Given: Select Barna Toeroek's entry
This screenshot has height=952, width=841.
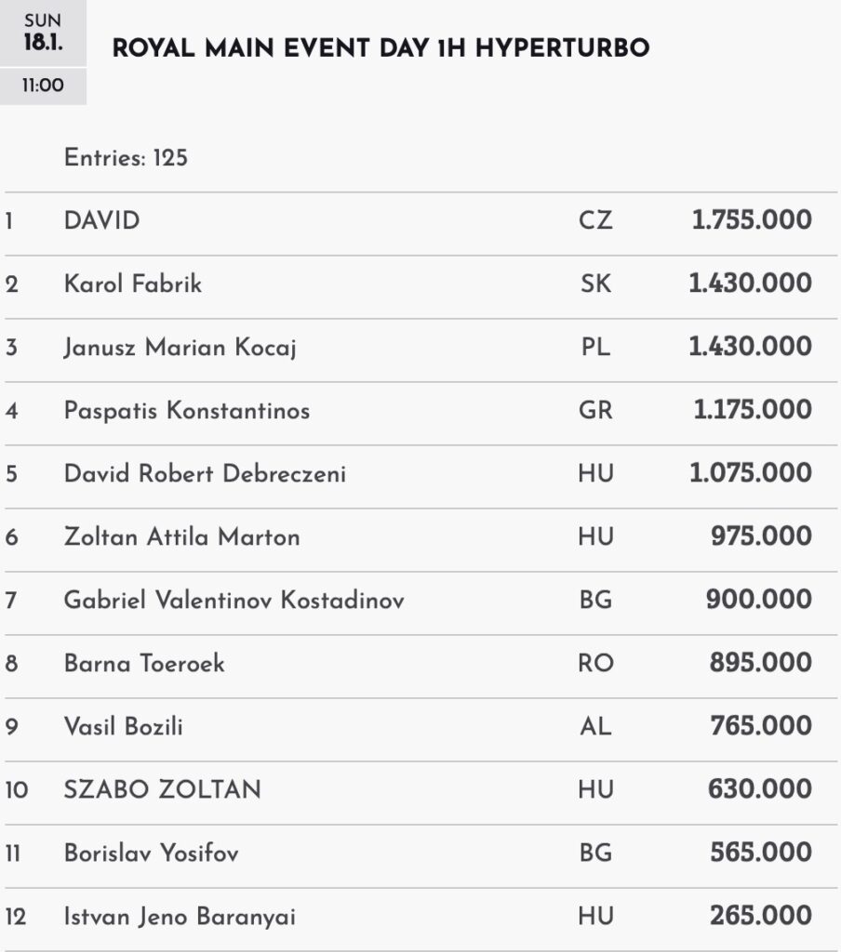Looking at the screenshot, I should click(144, 664).
